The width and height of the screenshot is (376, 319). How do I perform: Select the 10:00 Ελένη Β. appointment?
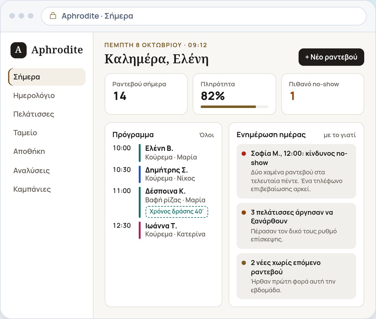pyautogui.click(x=164, y=153)
